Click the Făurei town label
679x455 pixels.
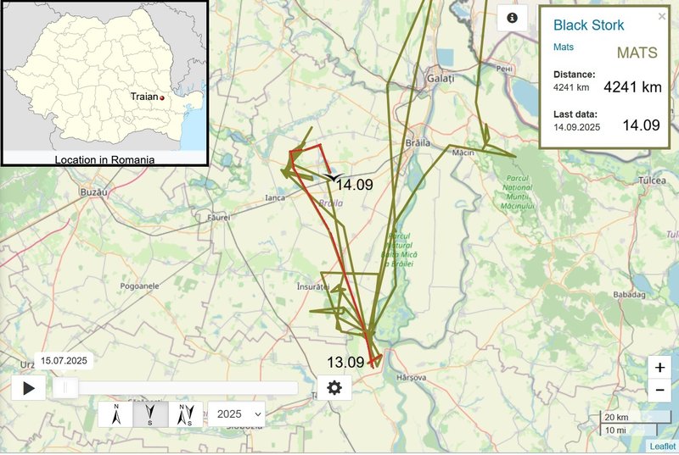219,218
